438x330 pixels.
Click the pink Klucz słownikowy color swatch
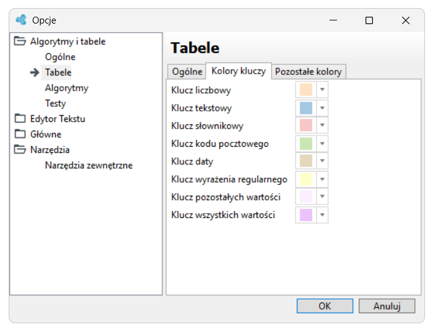pyautogui.click(x=306, y=125)
